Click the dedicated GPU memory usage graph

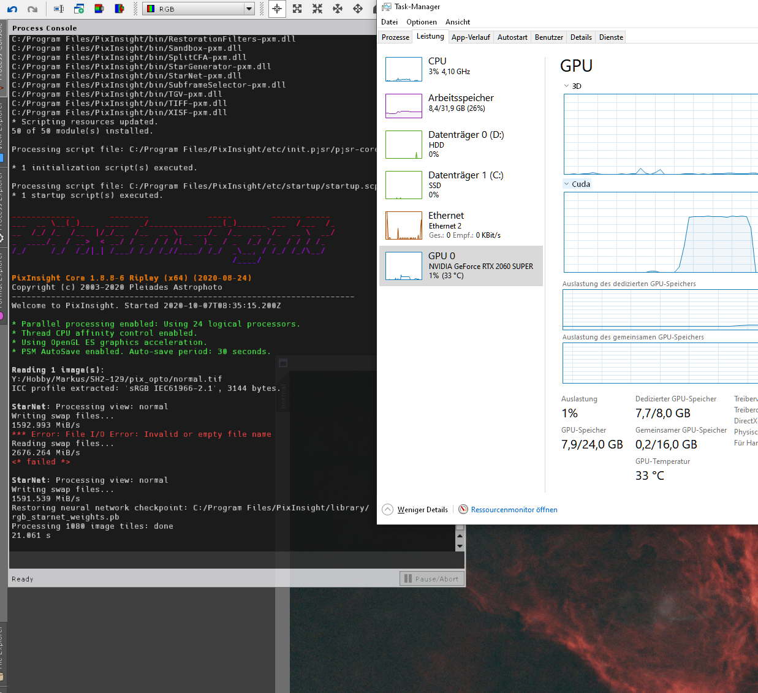pos(661,309)
